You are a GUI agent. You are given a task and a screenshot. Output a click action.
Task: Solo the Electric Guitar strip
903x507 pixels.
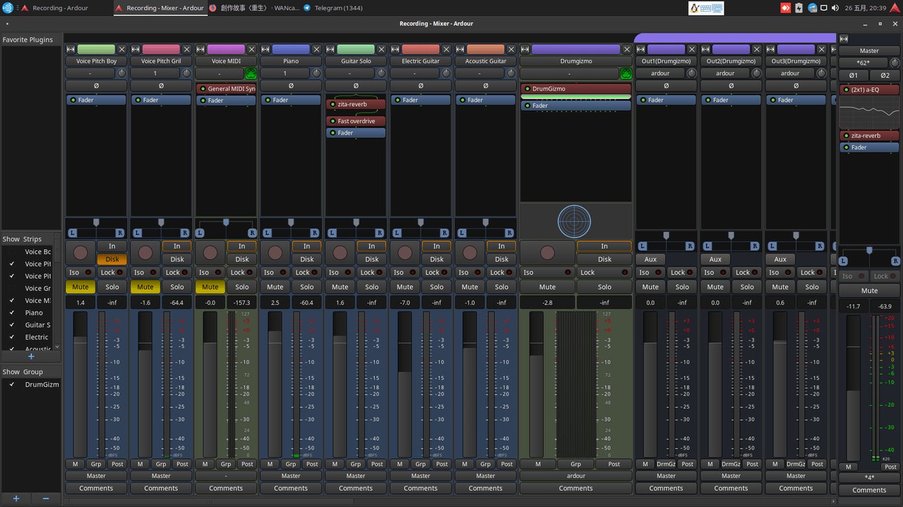coord(437,287)
